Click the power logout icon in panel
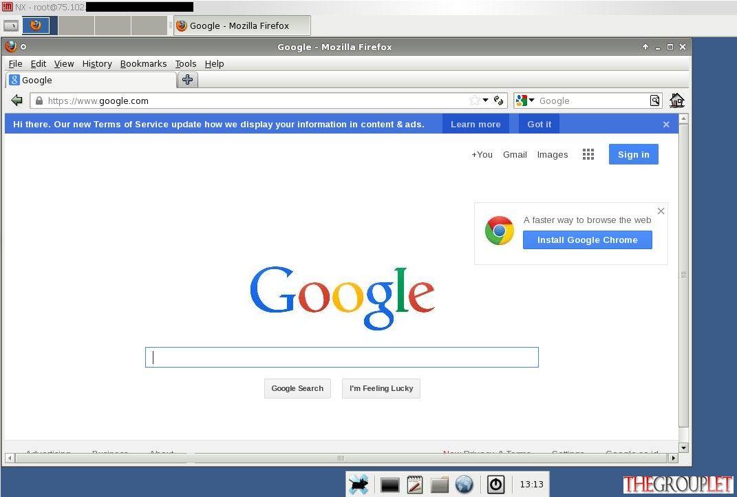Image resolution: width=737 pixels, height=497 pixels. (495, 485)
